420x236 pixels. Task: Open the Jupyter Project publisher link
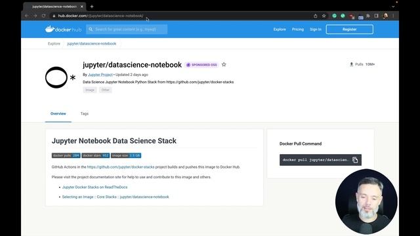[100, 75]
